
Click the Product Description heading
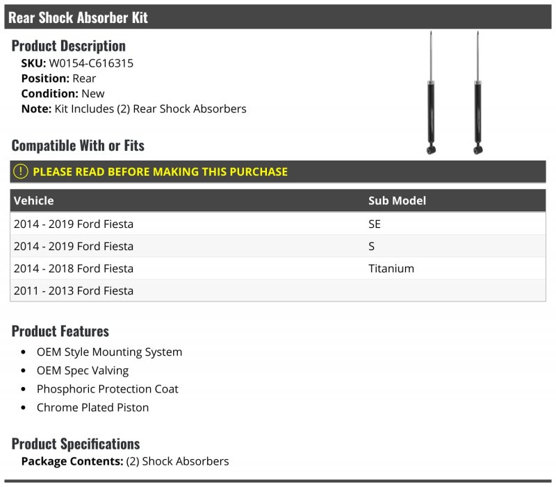69,46
